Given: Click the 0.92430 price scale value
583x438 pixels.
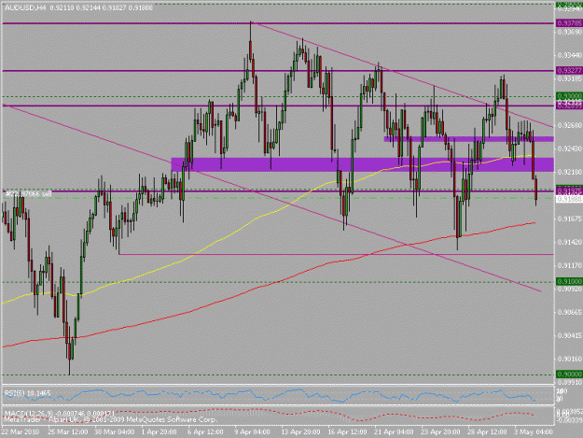Looking at the screenshot, I should pyautogui.click(x=570, y=148).
